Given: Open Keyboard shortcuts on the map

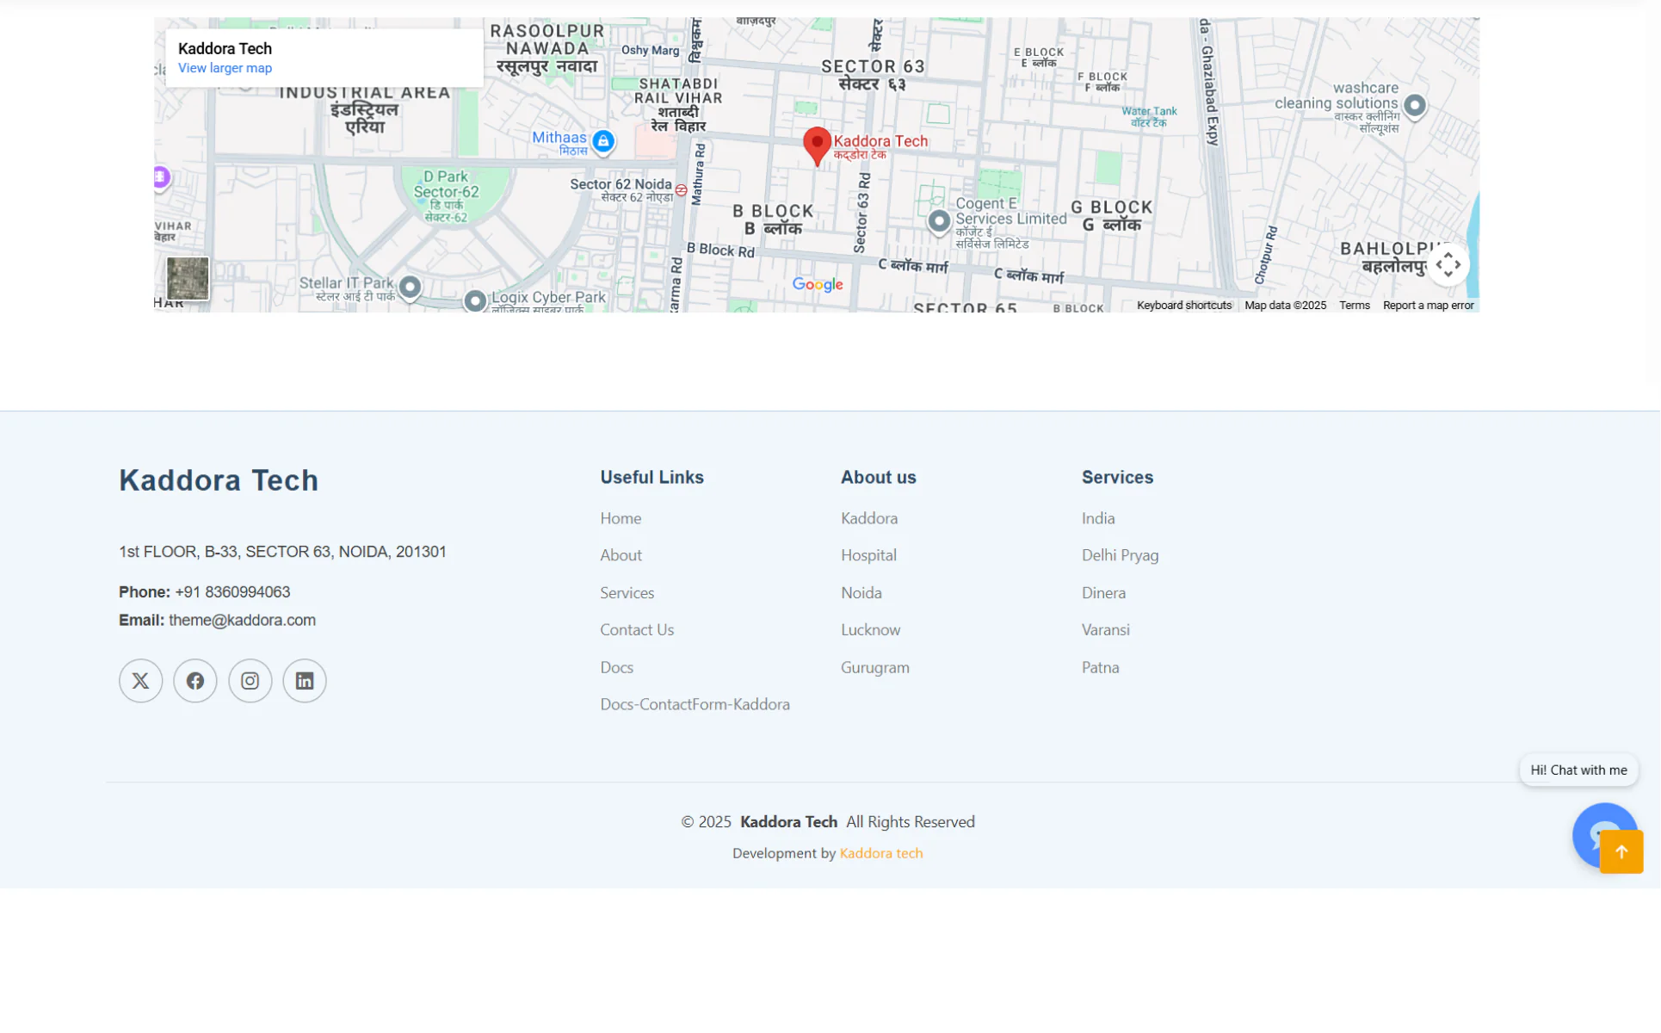Looking at the screenshot, I should (x=1183, y=306).
